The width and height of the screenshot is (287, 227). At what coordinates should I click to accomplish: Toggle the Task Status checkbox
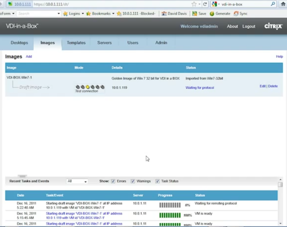pyautogui.click(x=157, y=181)
